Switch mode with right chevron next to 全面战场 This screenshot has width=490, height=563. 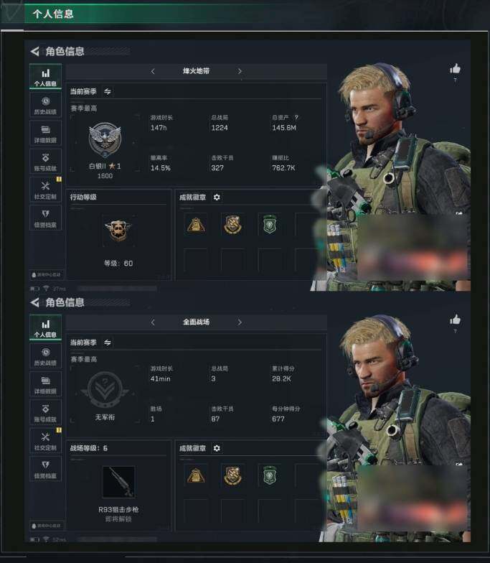click(x=240, y=322)
